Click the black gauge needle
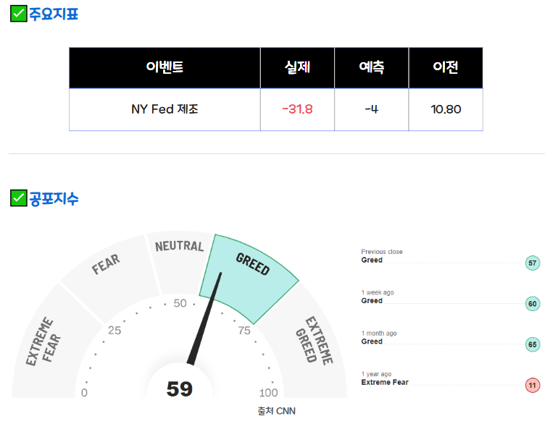The height and width of the screenshot is (424, 558). tap(204, 319)
